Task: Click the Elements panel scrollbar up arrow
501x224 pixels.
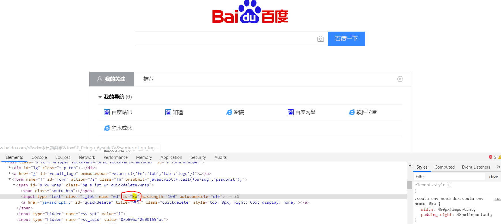Action: pos(410,165)
